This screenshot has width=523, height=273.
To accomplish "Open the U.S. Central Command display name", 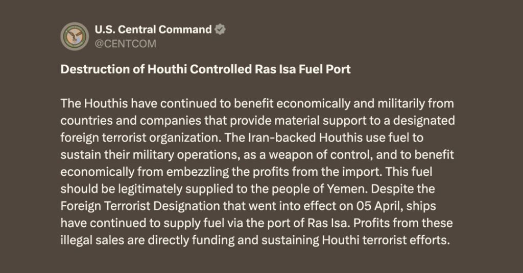I will [153, 30].
